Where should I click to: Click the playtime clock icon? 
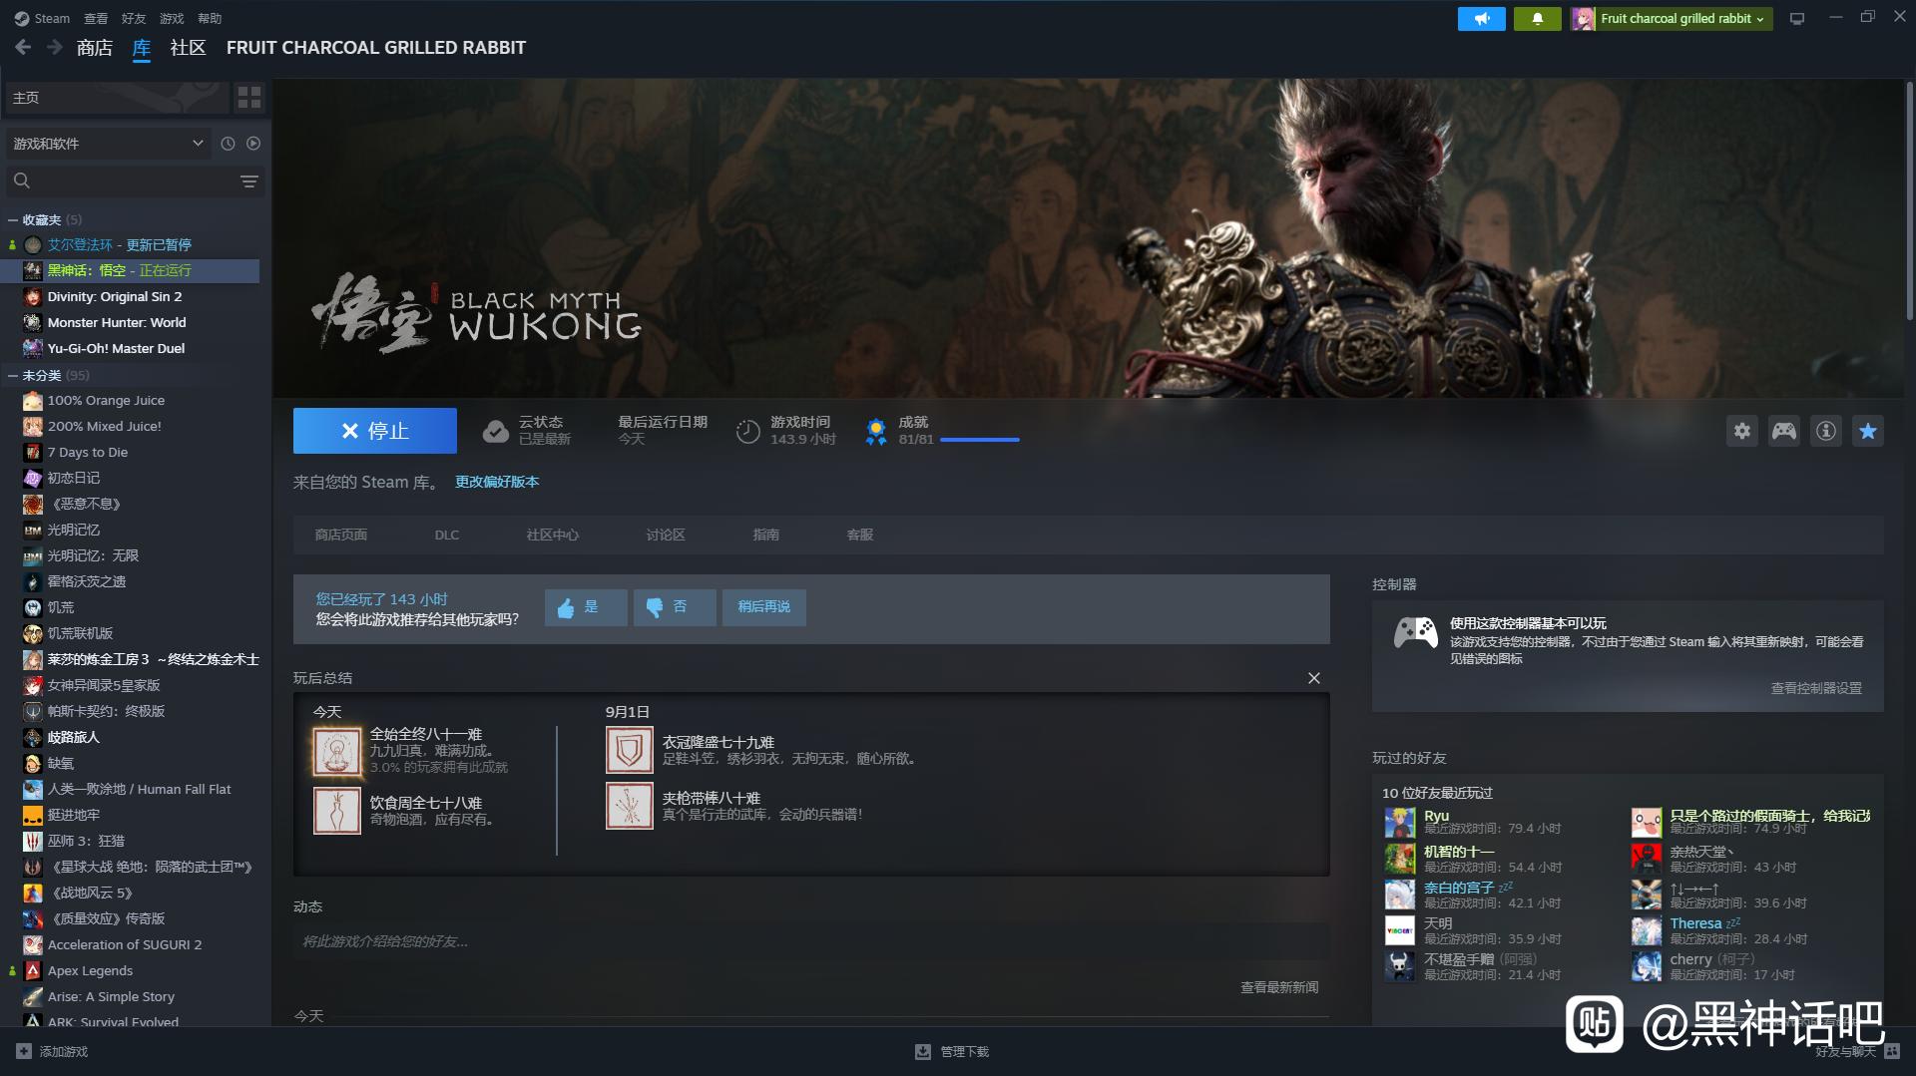[748, 431]
